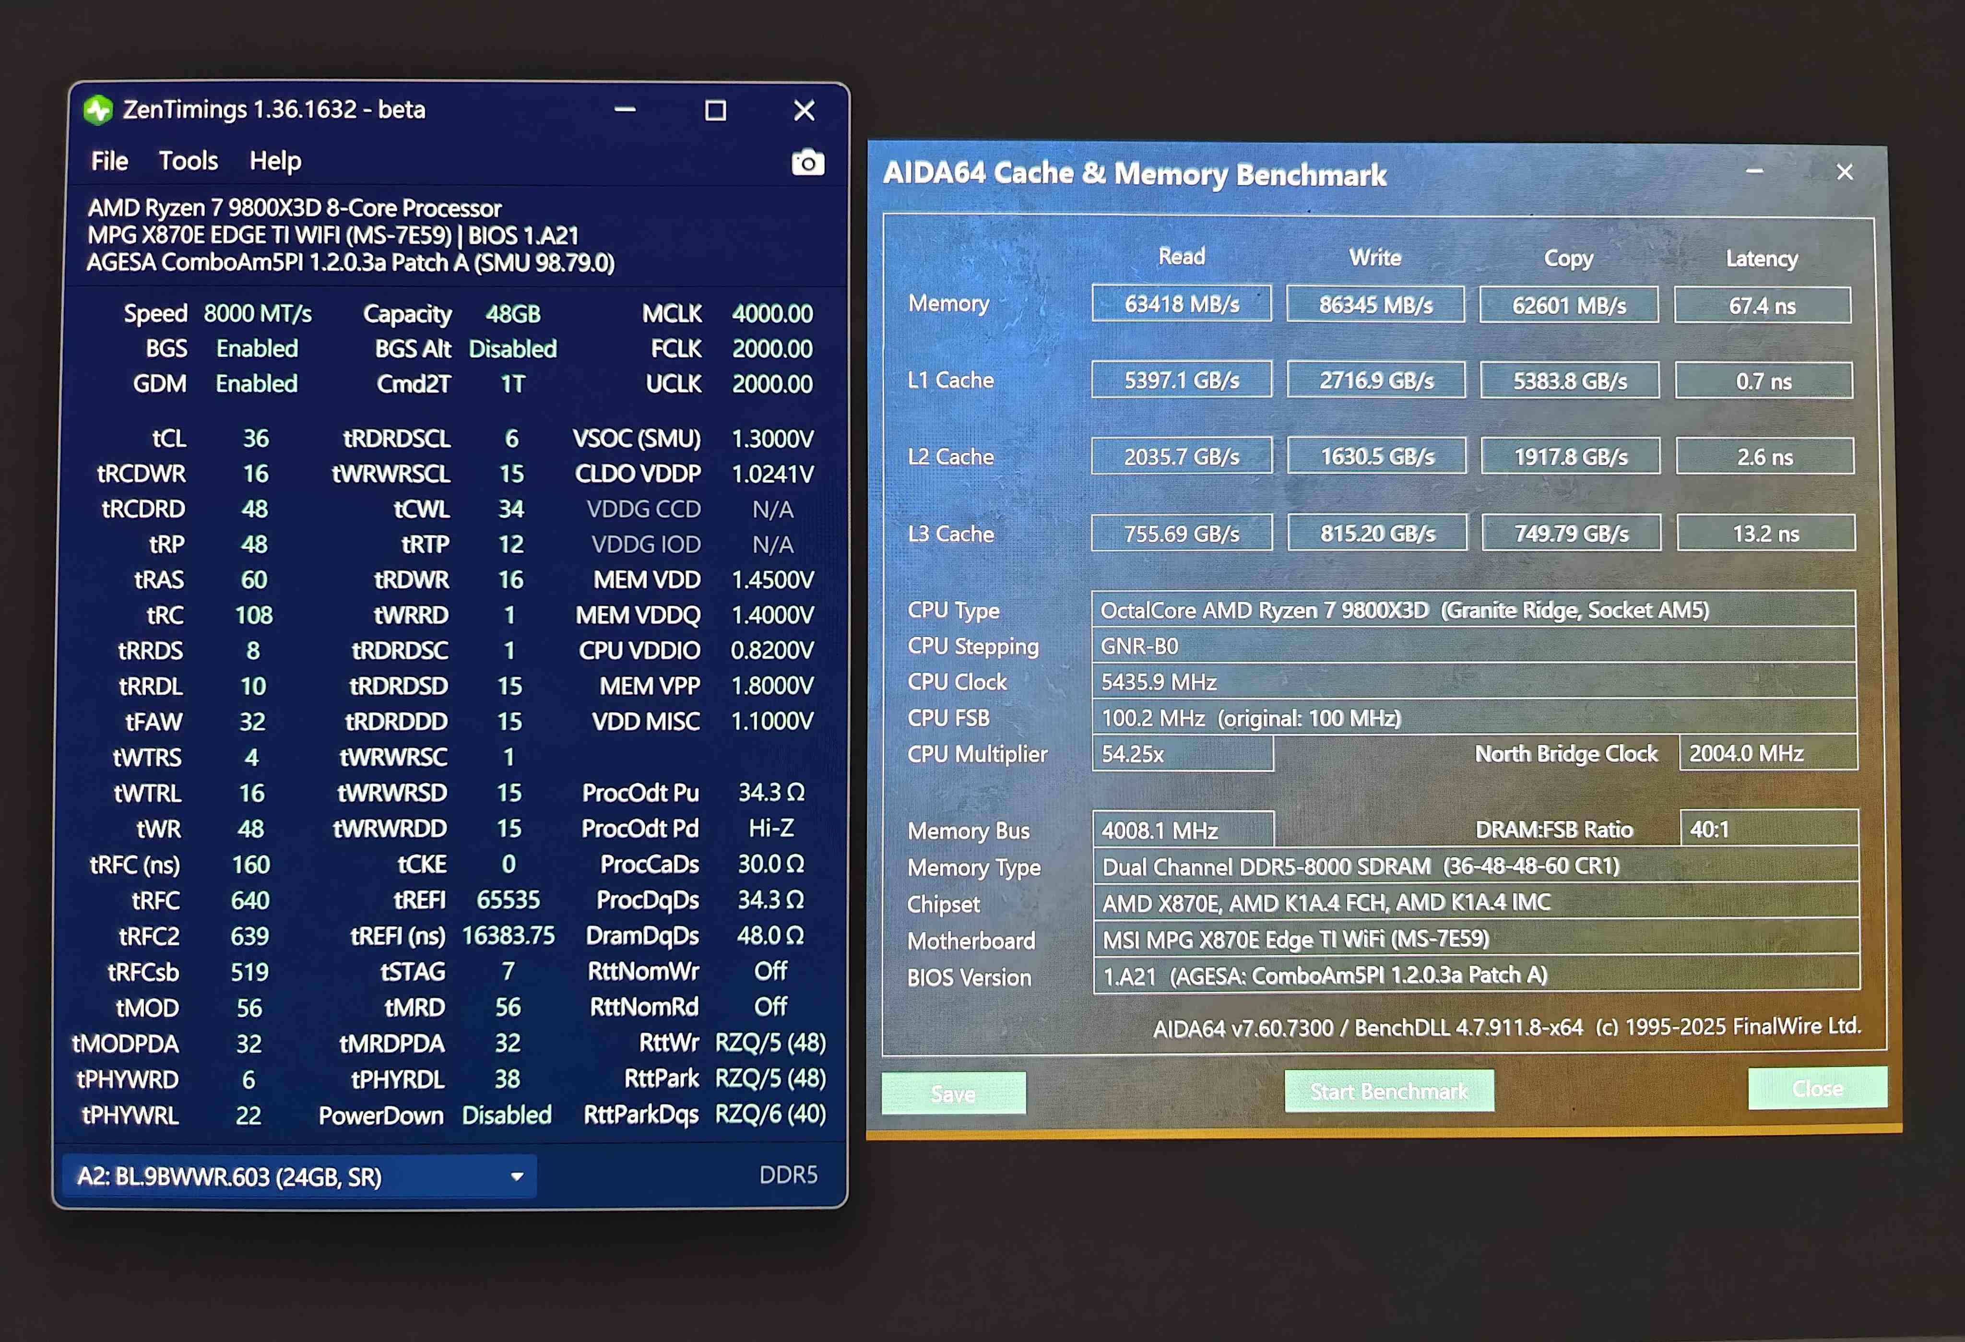The height and width of the screenshot is (1342, 1965).
Task: Click the MCLK 4000.00 value
Action: [x=772, y=314]
